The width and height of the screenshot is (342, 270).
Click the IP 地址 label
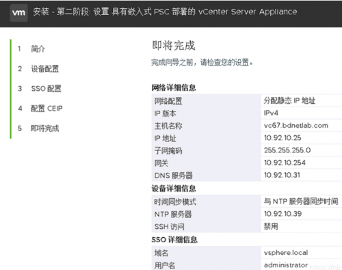point(166,138)
